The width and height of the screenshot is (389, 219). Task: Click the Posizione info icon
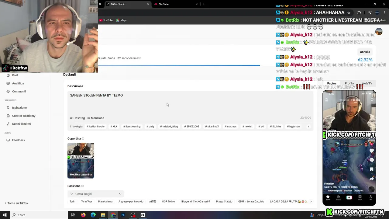point(82,186)
